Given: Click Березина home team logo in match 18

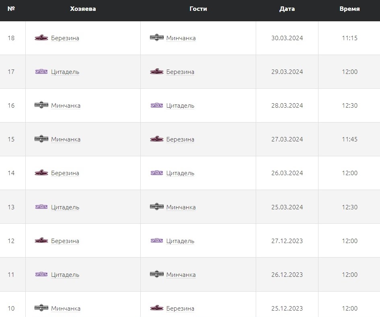Looking at the screenshot, I should point(41,38).
